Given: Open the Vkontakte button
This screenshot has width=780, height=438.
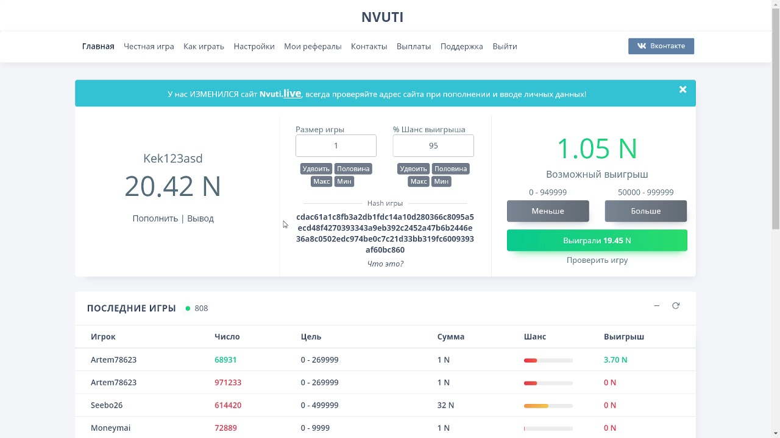Looking at the screenshot, I should [x=661, y=46].
